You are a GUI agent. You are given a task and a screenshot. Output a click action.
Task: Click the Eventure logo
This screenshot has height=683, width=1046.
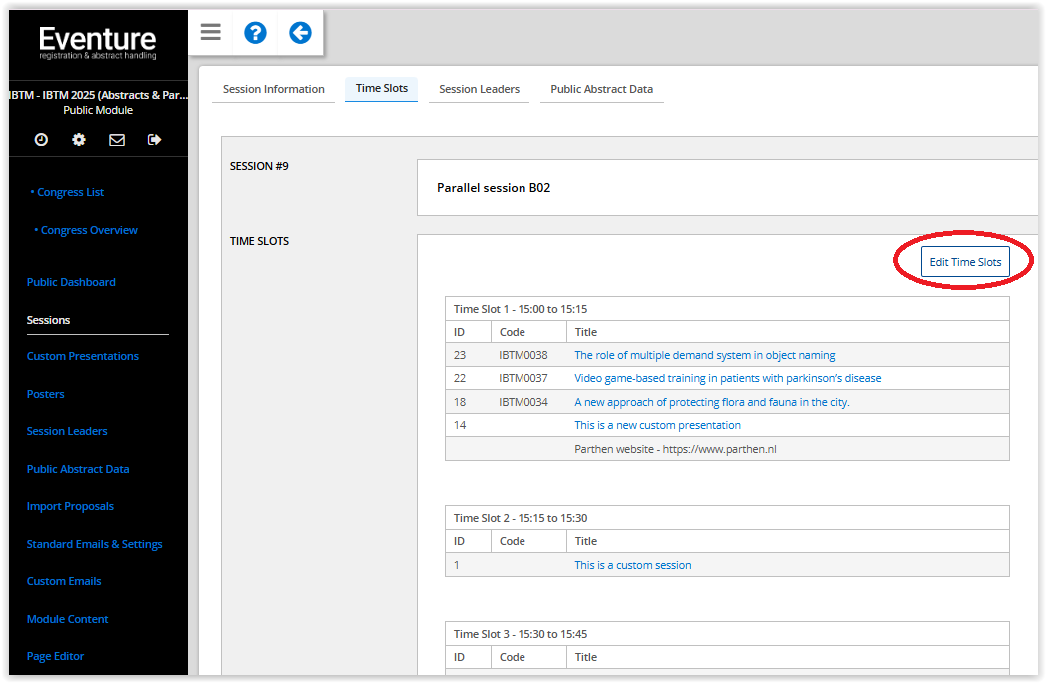97,43
